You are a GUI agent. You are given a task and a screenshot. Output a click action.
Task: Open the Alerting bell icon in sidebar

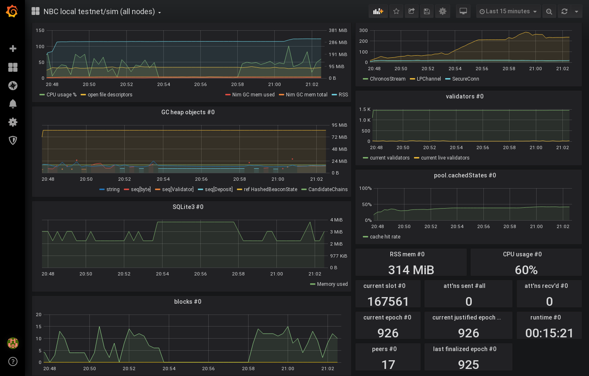click(x=13, y=104)
